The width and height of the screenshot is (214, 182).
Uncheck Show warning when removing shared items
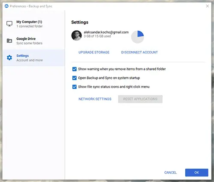[x=74, y=69]
